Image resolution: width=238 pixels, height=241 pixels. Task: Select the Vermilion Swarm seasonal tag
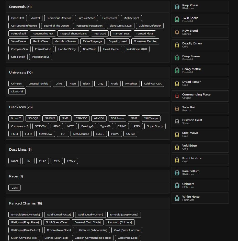tap(65, 41)
